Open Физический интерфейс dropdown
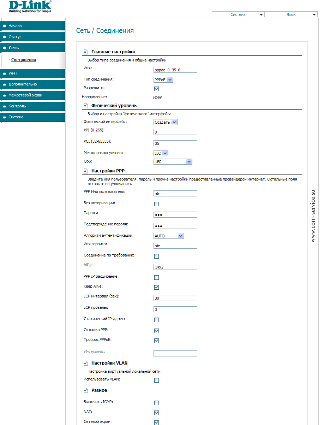 [x=166, y=122]
